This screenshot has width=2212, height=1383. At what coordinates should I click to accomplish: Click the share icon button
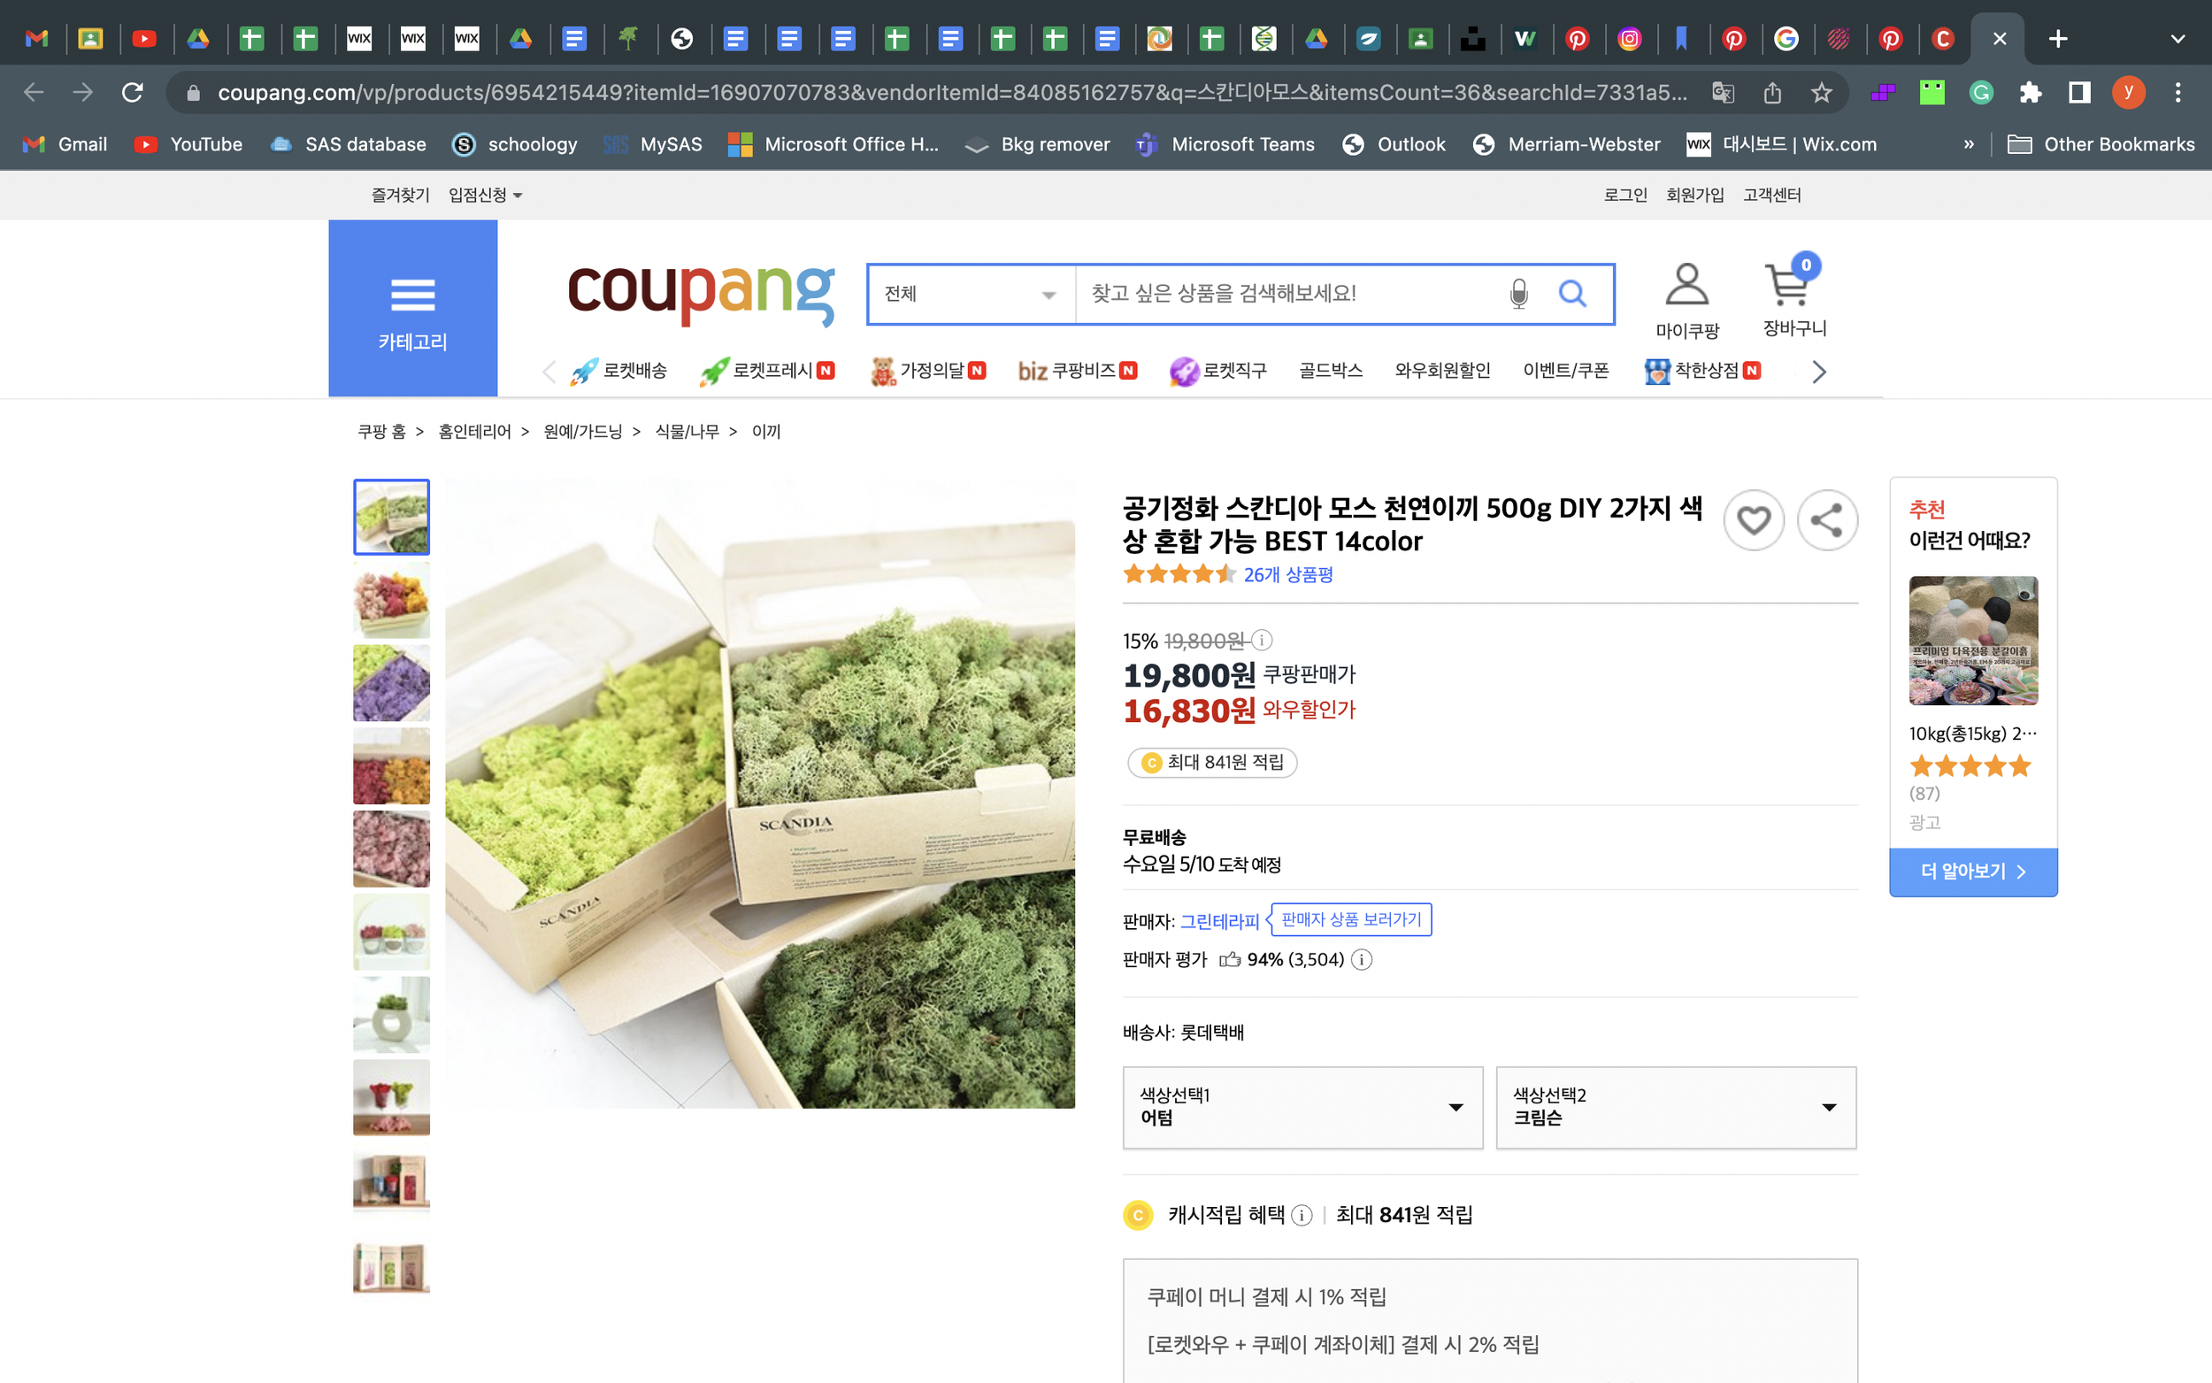1826,520
